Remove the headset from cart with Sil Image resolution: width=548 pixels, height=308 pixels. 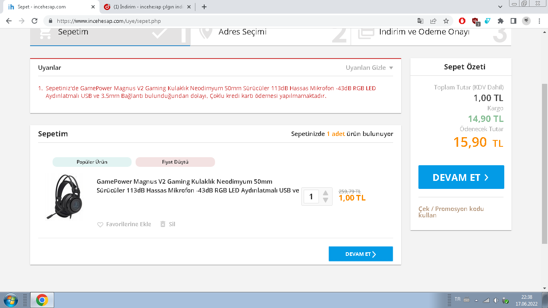tap(168, 224)
